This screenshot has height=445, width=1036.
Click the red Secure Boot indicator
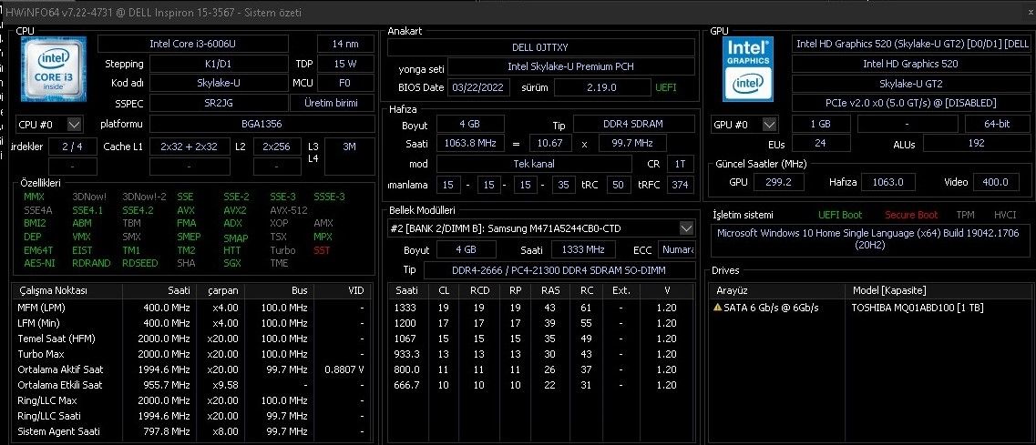point(911,216)
